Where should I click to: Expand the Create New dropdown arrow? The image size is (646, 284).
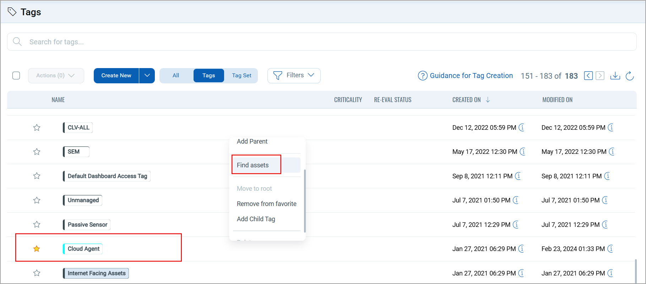[x=147, y=76]
